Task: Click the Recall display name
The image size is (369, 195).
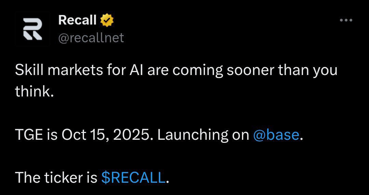Action: [x=77, y=20]
